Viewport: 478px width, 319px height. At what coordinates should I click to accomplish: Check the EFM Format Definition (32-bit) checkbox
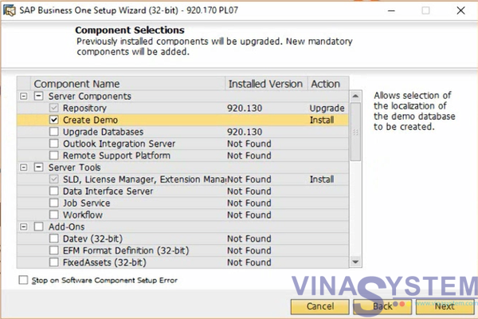[x=53, y=250]
